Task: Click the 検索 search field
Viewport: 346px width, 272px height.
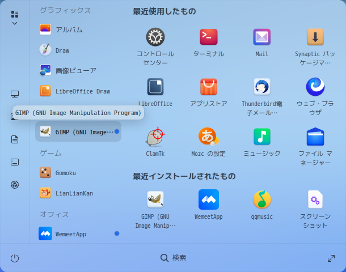Action: [173, 257]
